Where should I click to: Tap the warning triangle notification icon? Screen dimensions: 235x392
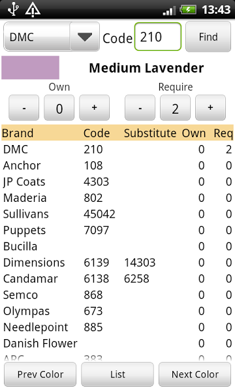pyautogui.click(x=33, y=10)
